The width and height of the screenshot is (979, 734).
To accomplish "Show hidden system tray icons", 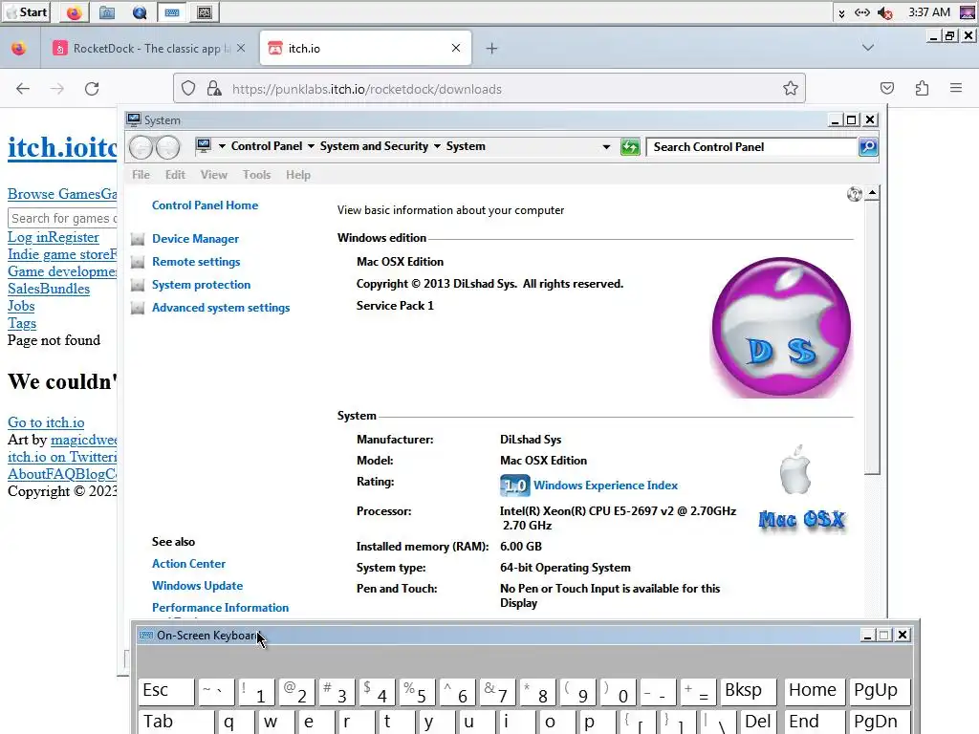I will click(x=841, y=13).
